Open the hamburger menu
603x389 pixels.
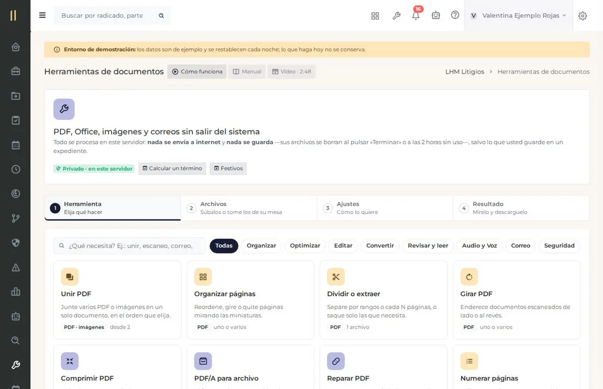tap(42, 15)
